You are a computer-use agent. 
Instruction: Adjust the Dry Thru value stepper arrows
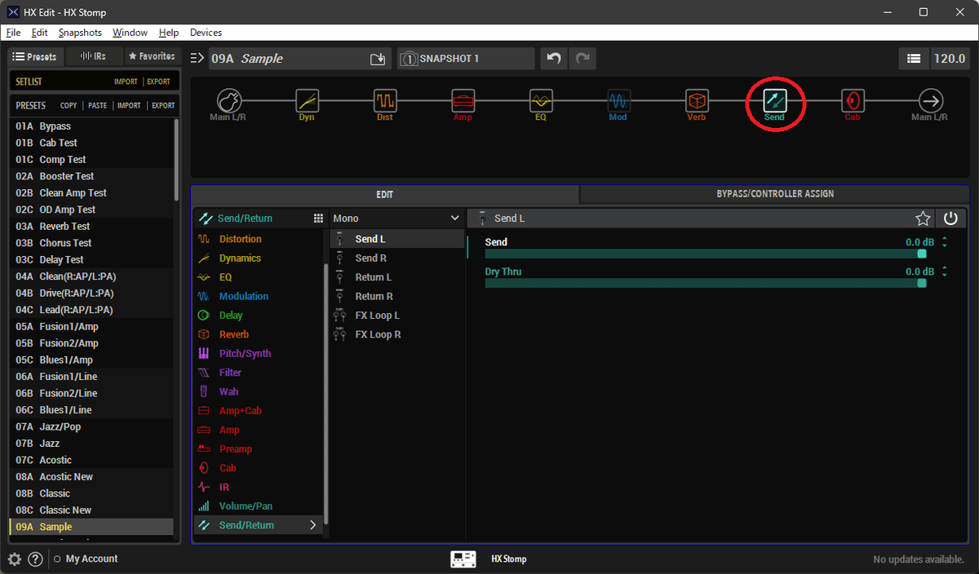tap(945, 272)
